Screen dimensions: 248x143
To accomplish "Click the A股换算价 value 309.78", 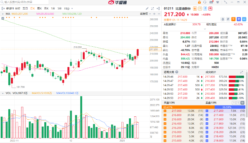I will (196, 24).
